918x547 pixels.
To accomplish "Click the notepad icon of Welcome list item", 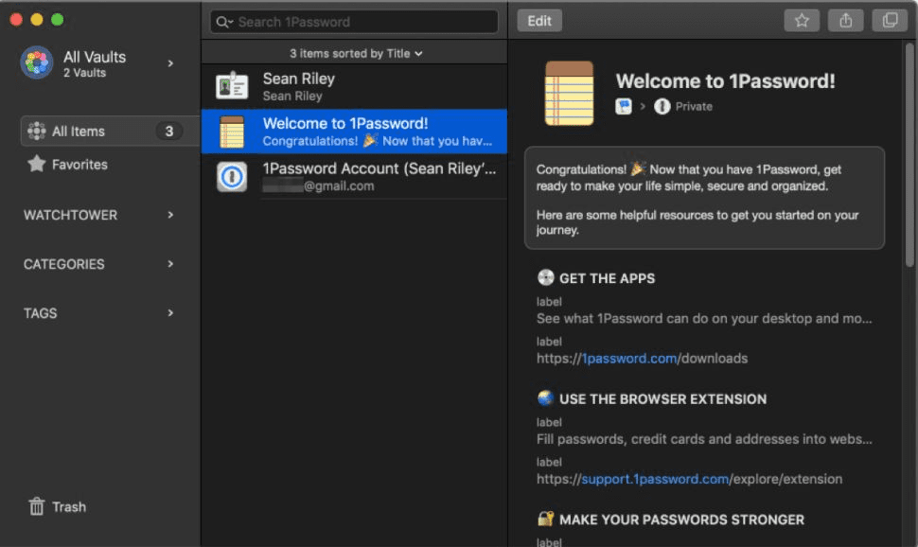I will pyautogui.click(x=232, y=132).
